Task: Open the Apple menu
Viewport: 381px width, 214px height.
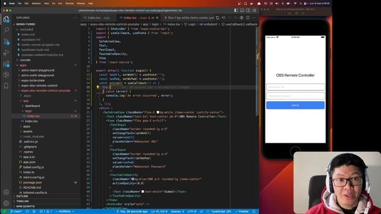Action: coord(5,4)
